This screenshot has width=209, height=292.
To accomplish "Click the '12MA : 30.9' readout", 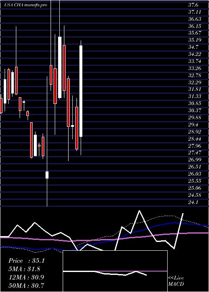I will point(26,277).
